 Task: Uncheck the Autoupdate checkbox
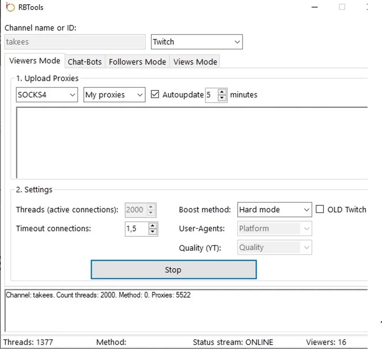point(155,94)
